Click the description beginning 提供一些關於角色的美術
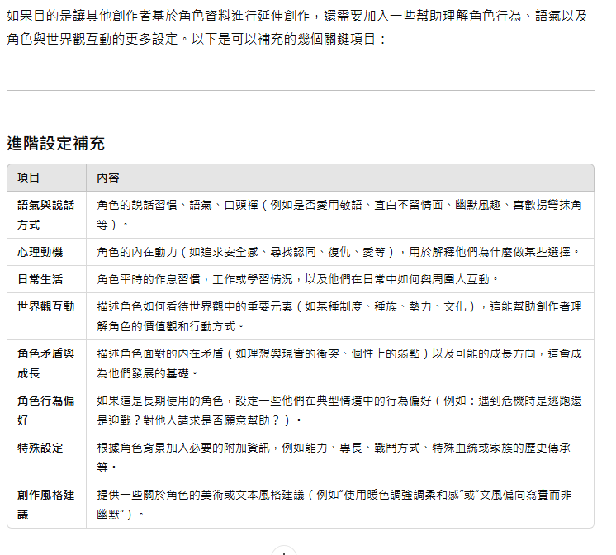 [334, 505]
